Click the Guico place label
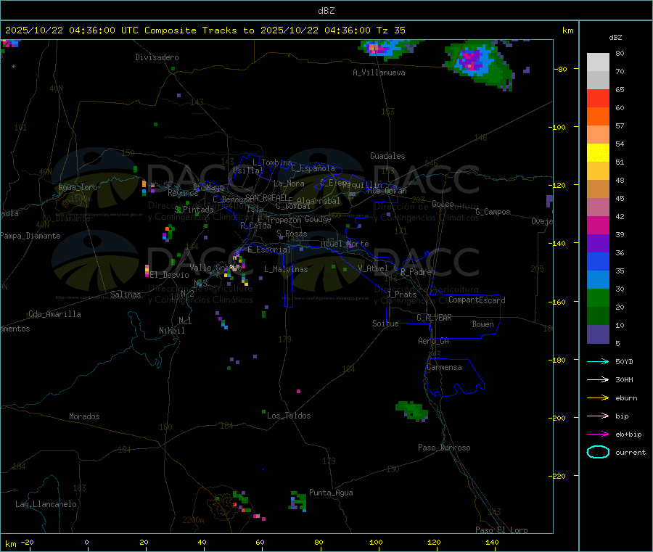This screenshot has width=653, height=552. pyautogui.click(x=443, y=204)
